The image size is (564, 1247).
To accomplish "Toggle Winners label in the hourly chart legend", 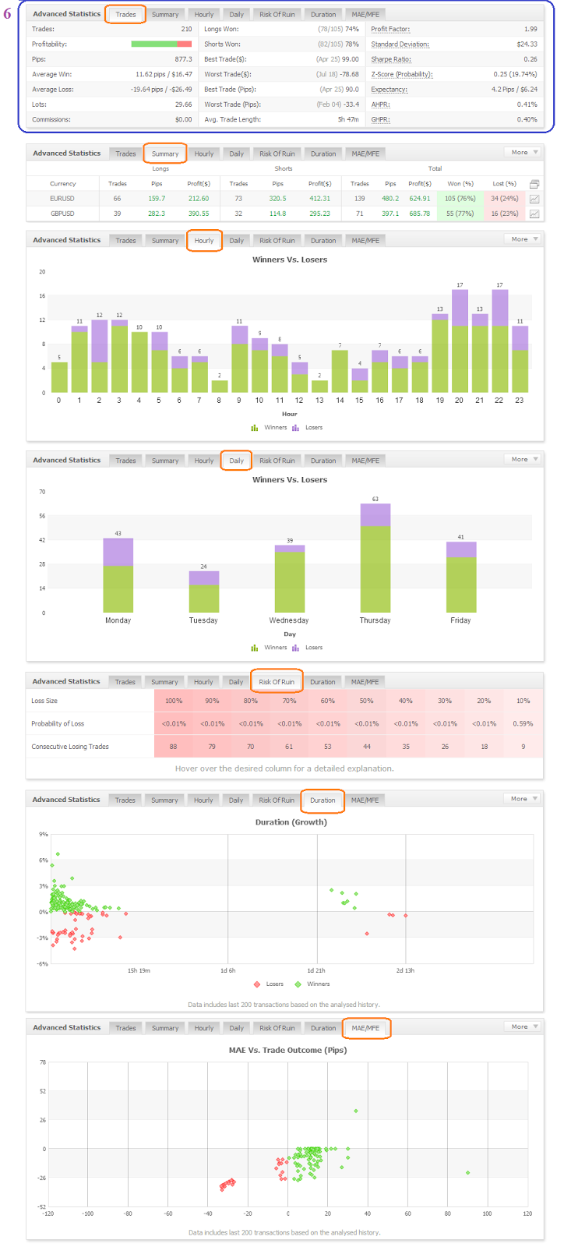I will pyautogui.click(x=276, y=427).
